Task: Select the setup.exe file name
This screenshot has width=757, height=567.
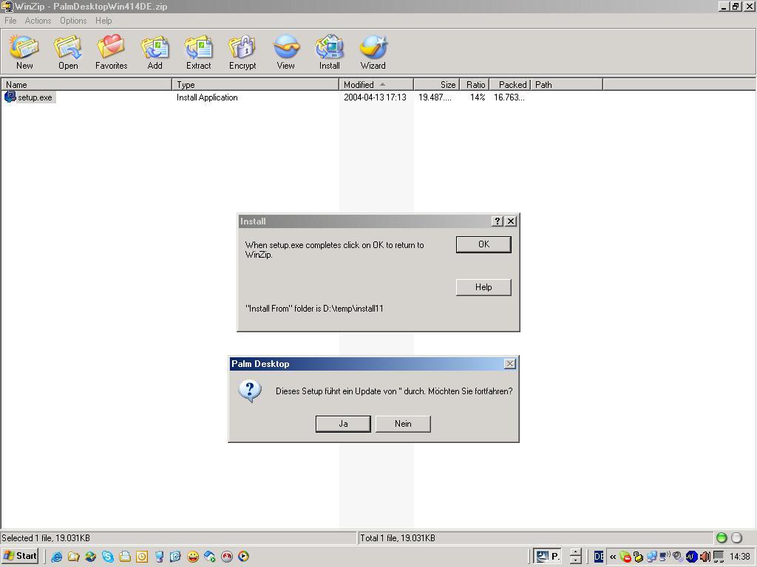Action: [35, 97]
